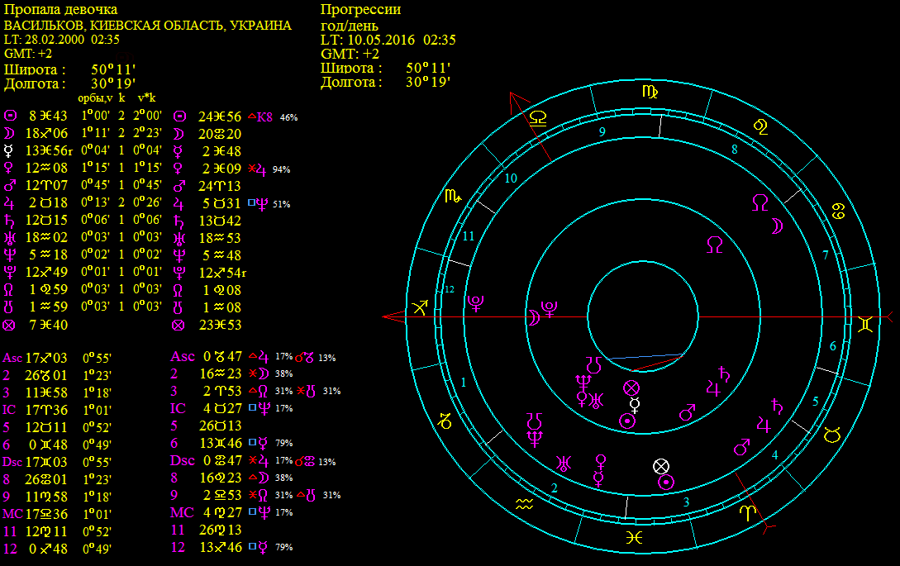
Task: Select the Aries sign on the zodiac ring
Action: coord(747,512)
